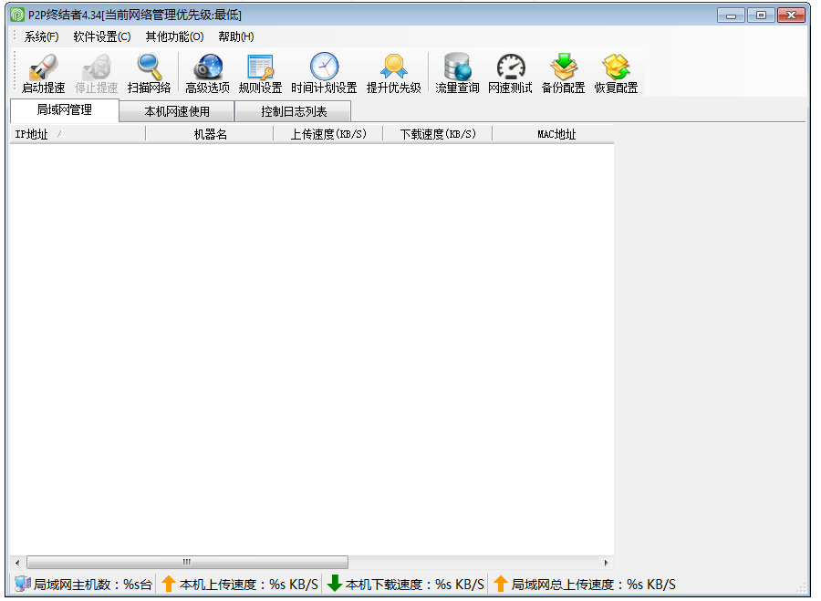This screenshot has width=821, height=601.
Task: Click the 停止提速 toolbar icon
Action: [97, 67]
